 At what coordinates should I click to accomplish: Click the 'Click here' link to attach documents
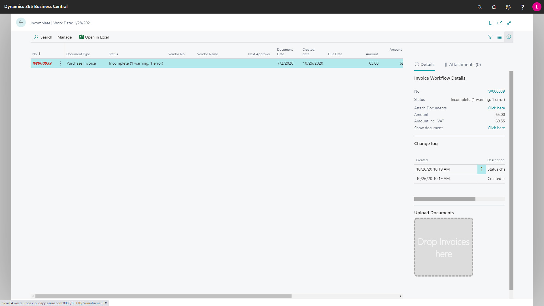click(x=496, y=108)
